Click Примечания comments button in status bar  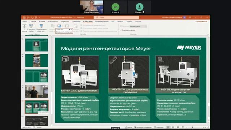159,127
